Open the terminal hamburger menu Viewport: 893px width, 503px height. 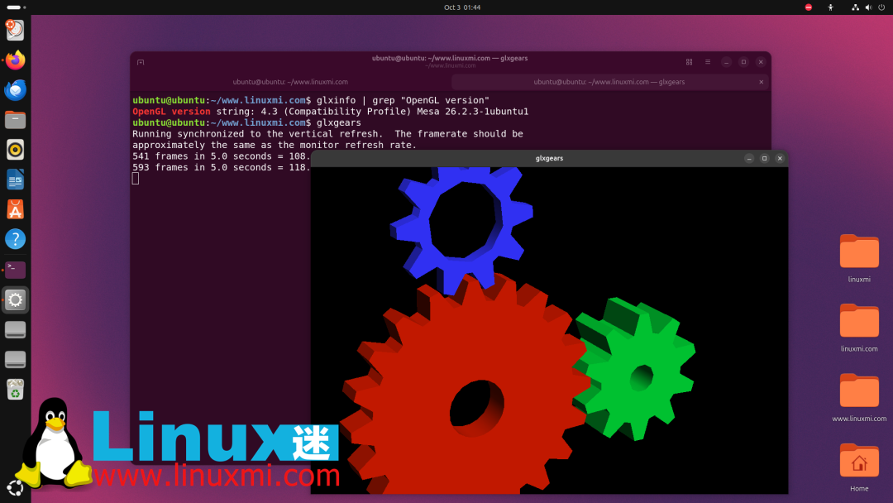click(x=708, y=62)
